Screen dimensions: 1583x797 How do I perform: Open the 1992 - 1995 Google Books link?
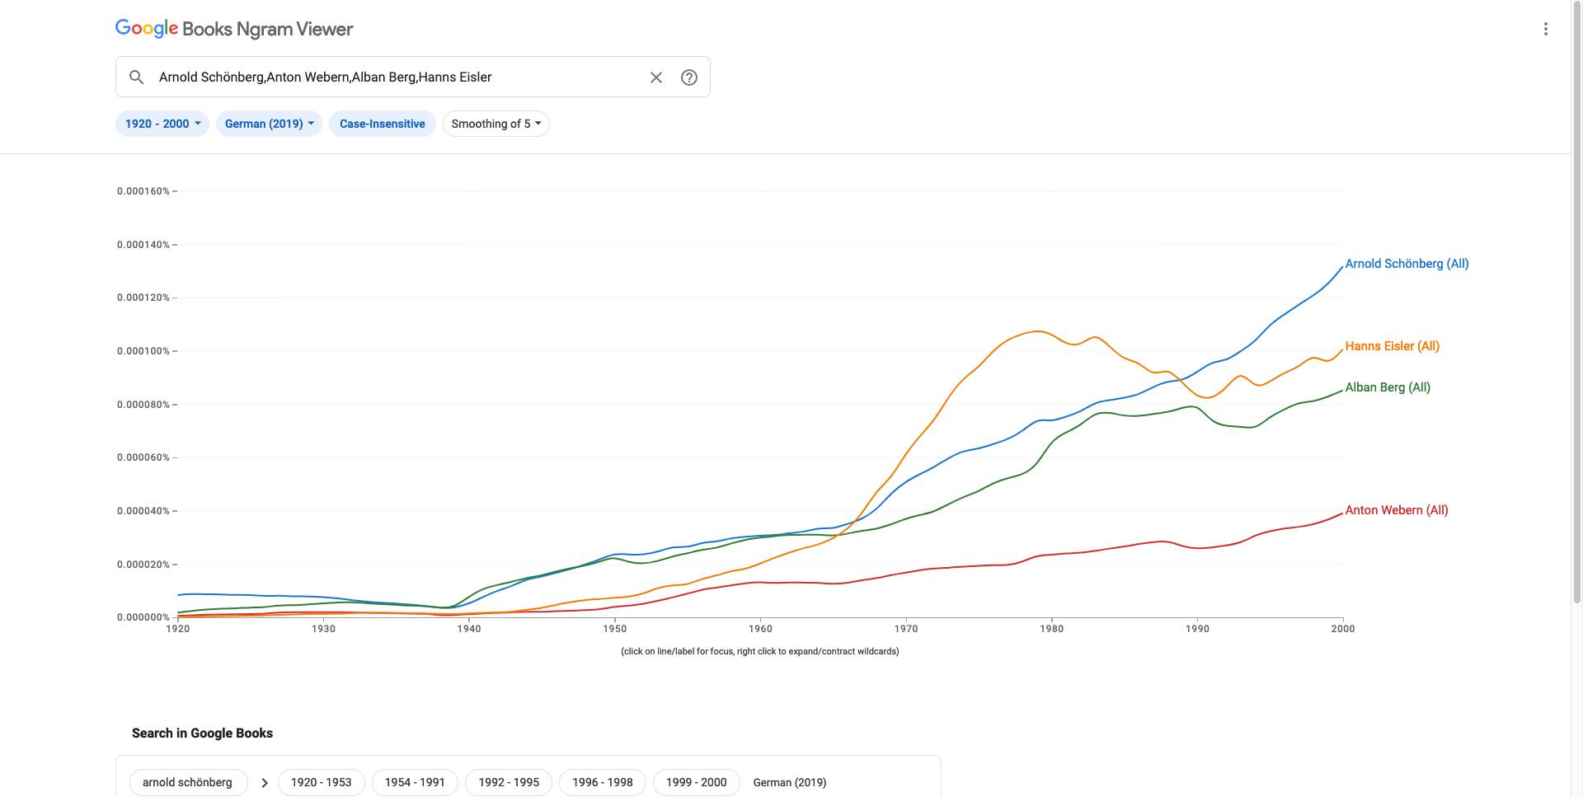[509, 782]
